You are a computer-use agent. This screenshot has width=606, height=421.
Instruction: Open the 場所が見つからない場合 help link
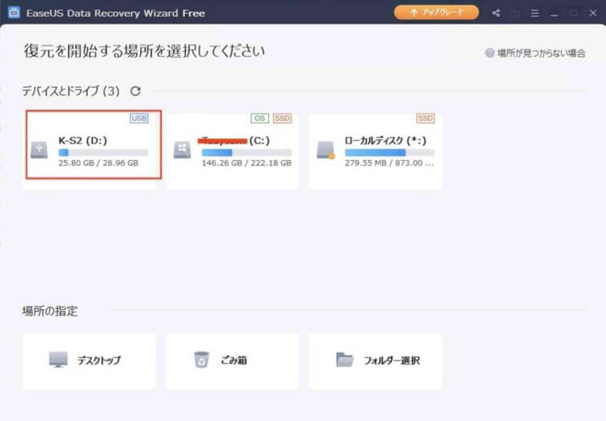click(541, 53)
